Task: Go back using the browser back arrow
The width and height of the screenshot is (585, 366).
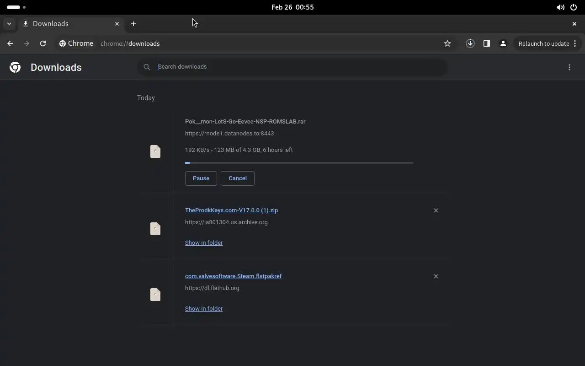Action: point(10,43)
